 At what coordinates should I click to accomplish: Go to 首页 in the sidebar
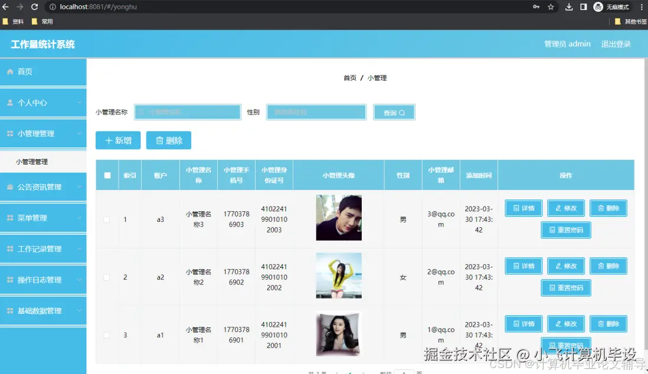tap(43, 71)
